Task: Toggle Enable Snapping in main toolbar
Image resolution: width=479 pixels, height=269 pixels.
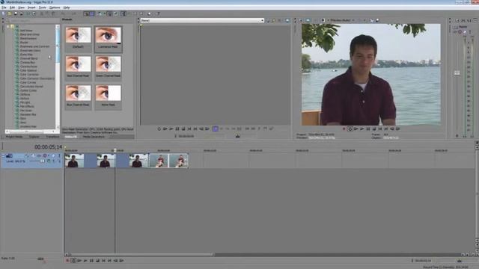Action: [x=87, y=13]
